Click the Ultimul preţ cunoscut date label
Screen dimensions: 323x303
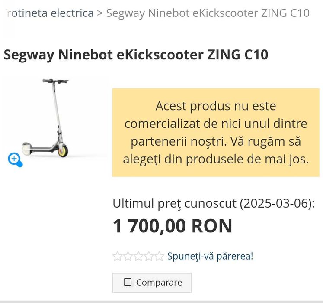point(214,203)
